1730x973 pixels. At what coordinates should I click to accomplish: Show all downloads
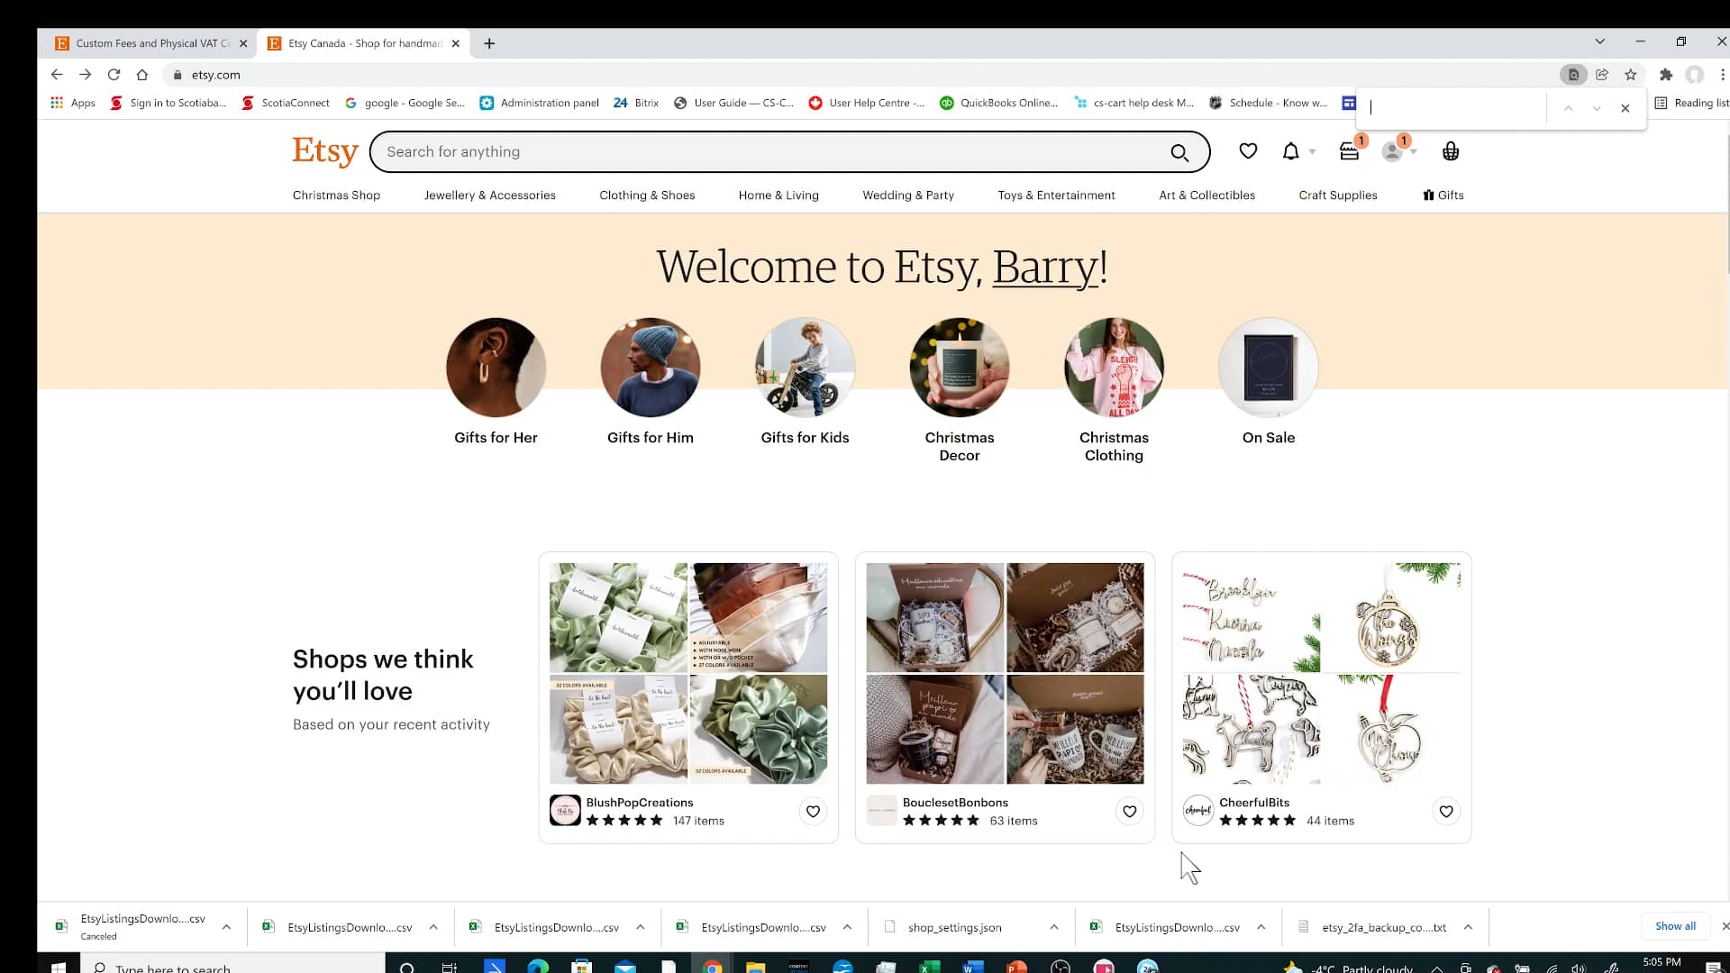[x=1674, y=925]
